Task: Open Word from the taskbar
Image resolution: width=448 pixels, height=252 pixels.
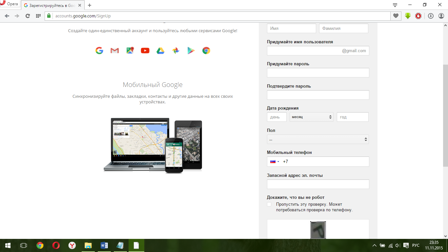Action: click(x=104, y=245)
